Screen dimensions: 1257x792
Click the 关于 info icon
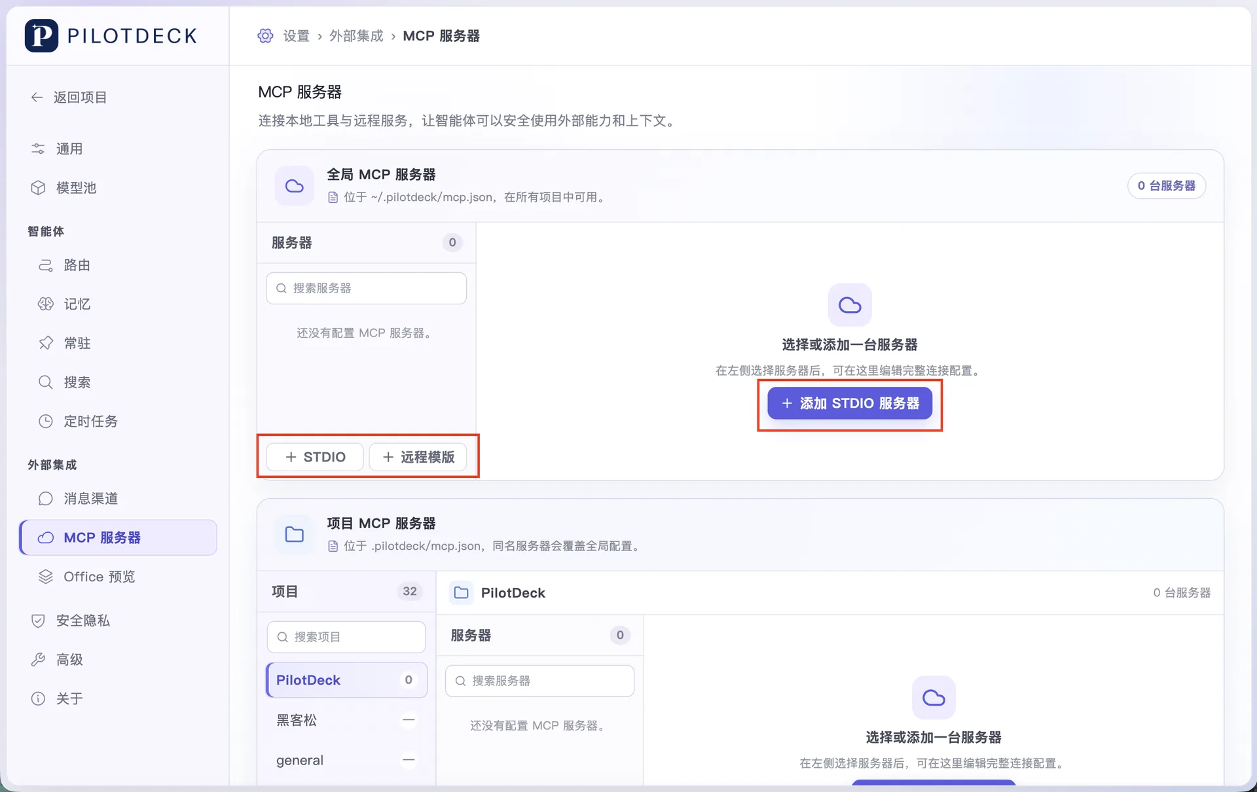(38, 698)
